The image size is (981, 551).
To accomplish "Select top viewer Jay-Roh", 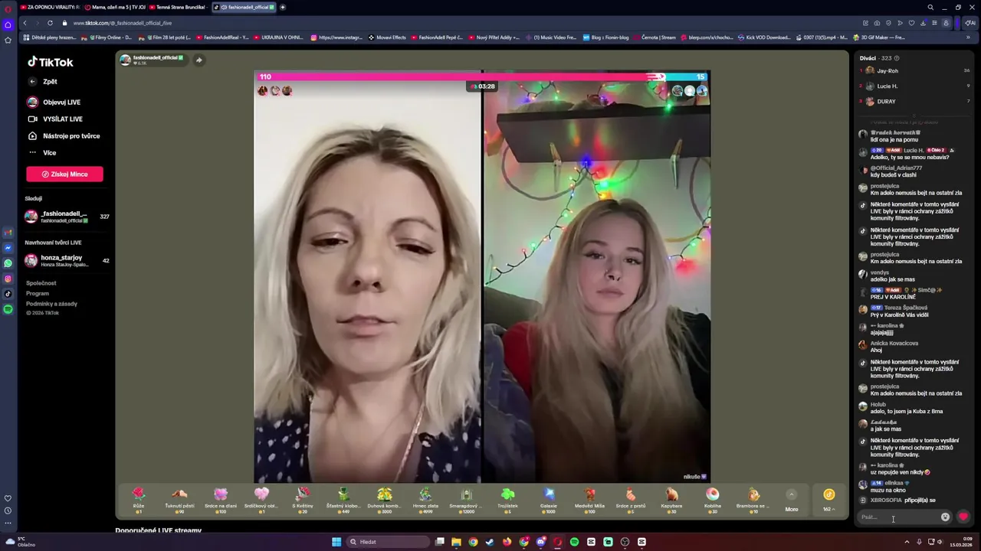I will tap(915, 70).
